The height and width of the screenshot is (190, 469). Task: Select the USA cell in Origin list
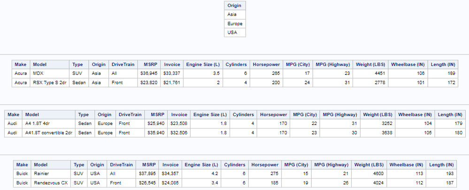(235, 32)
